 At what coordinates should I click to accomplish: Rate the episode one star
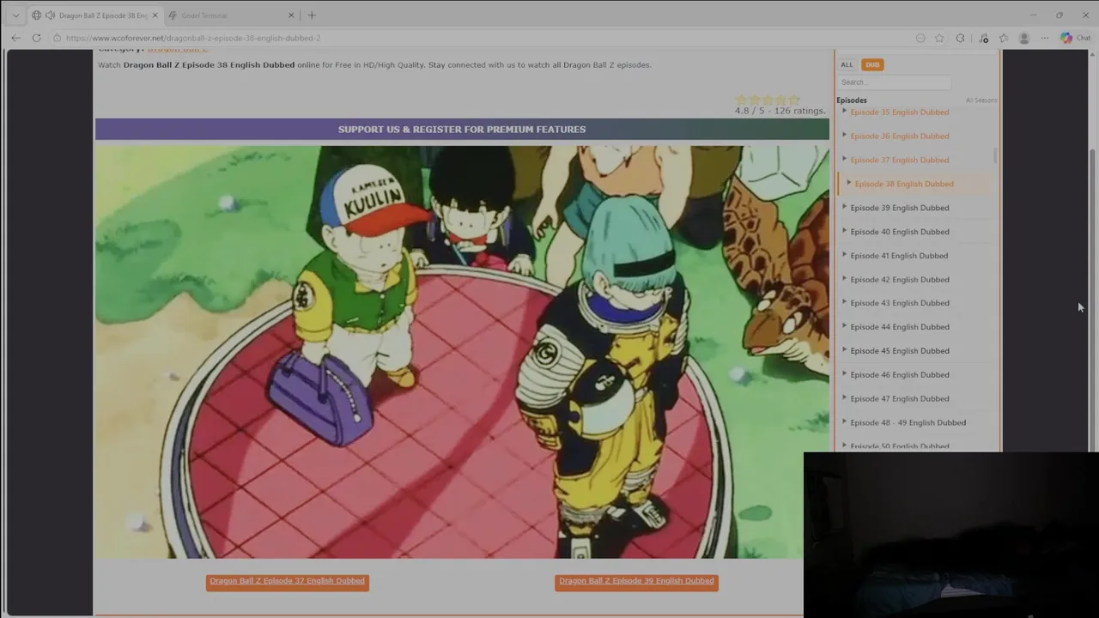pos(741,100)
